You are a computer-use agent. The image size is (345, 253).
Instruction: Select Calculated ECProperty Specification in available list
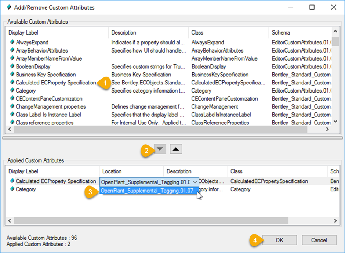tap(55, 83)
